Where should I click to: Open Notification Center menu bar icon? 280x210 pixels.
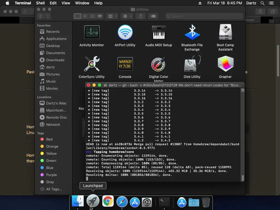pyautogui.click(x=271, y=3)
